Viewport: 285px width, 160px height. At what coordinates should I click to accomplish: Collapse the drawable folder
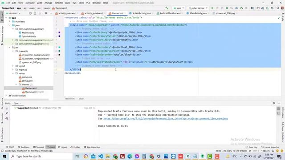point(13,51)
